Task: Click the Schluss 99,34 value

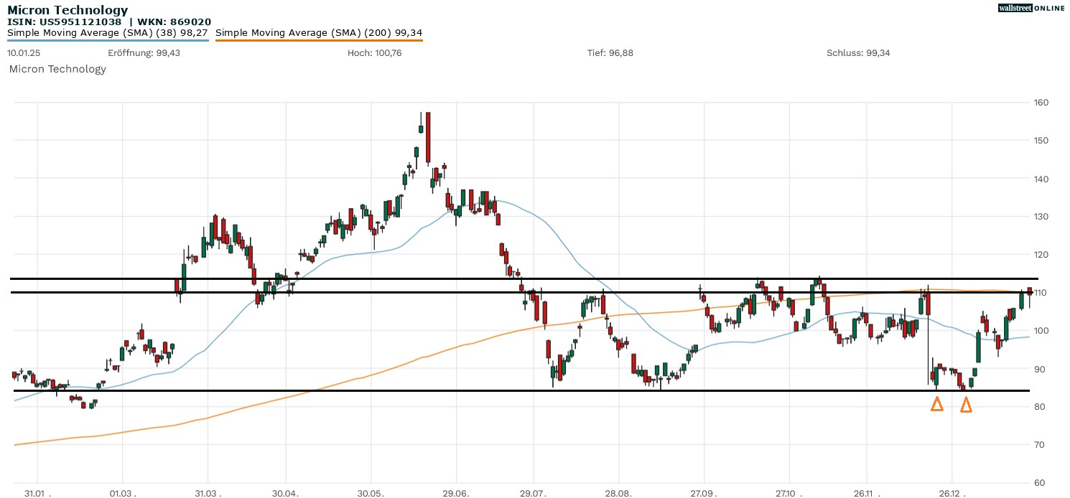Action: 858,53
